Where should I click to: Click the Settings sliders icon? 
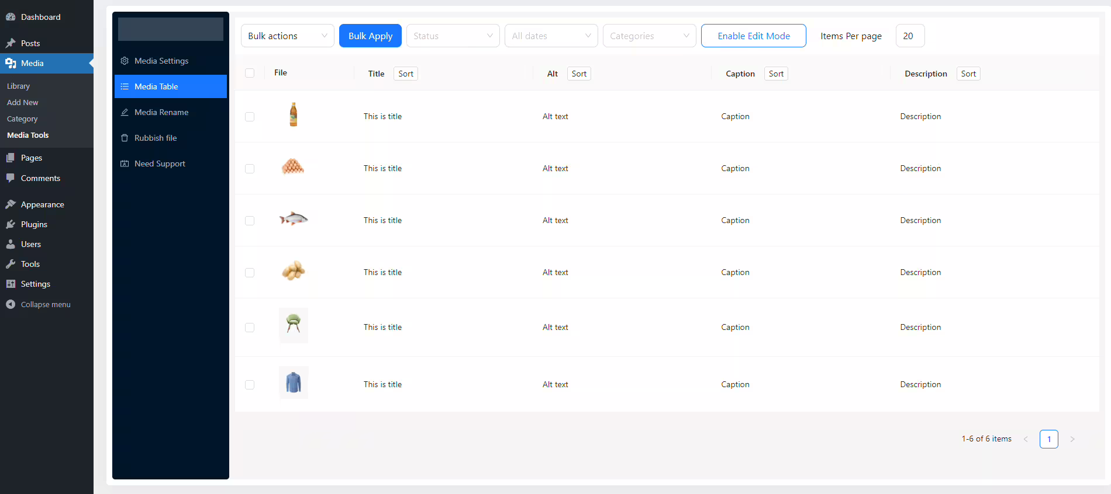point(11,284)
